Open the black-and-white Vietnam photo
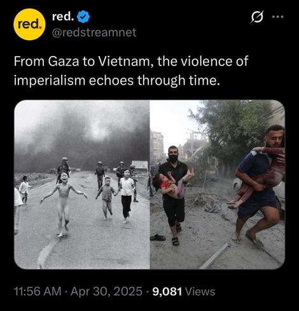This screenshot has width=299, height=311. (82, 184)
